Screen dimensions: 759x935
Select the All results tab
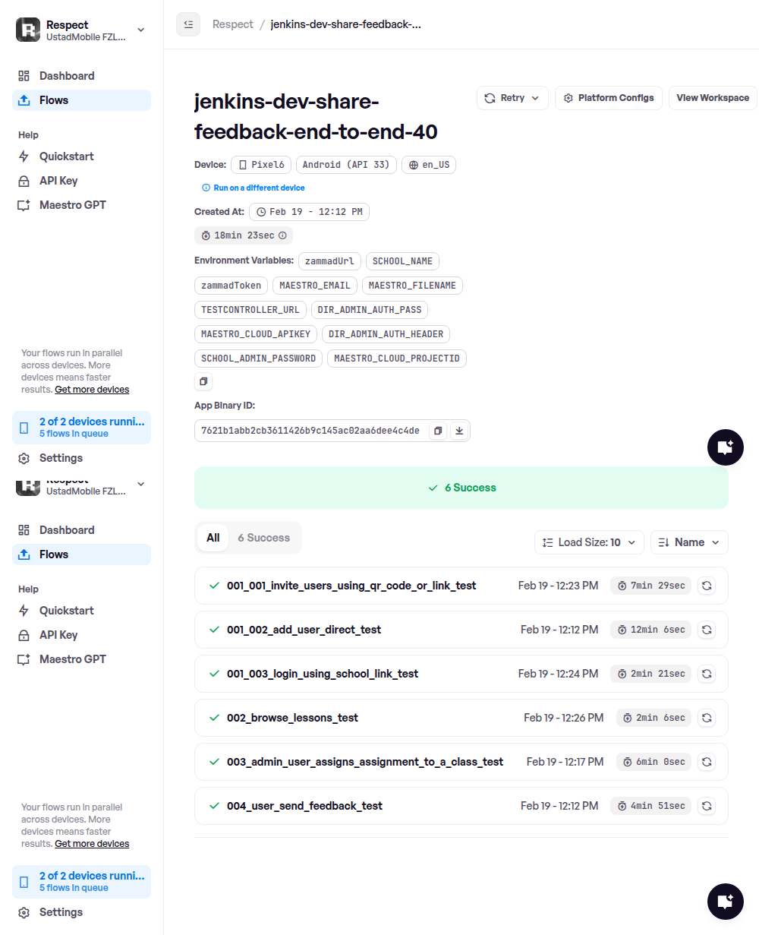[x=213, y=538]
